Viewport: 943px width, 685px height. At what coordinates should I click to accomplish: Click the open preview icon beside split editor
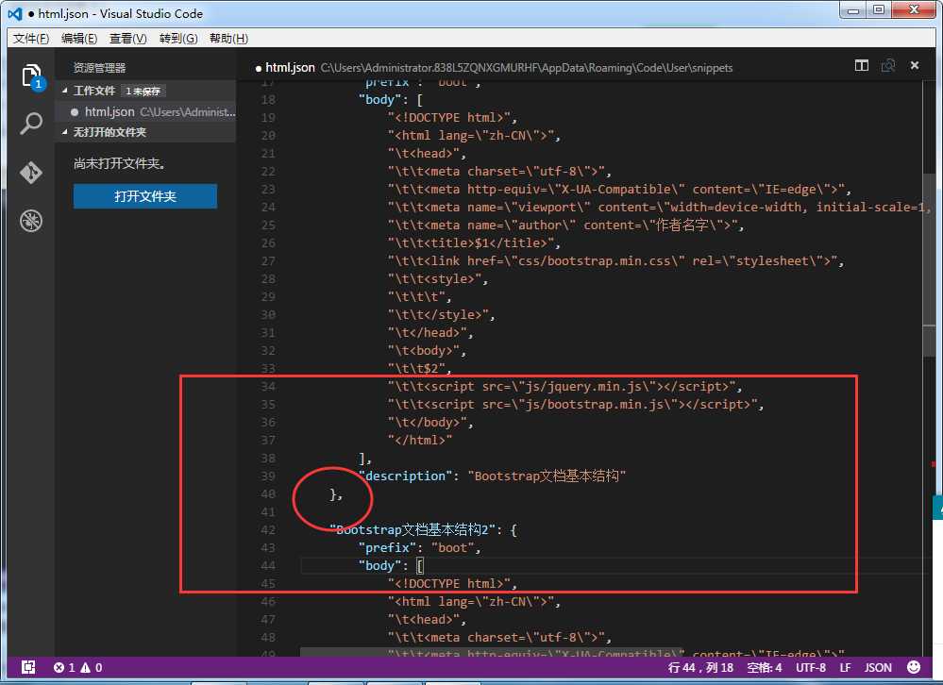tap(888, 65)
